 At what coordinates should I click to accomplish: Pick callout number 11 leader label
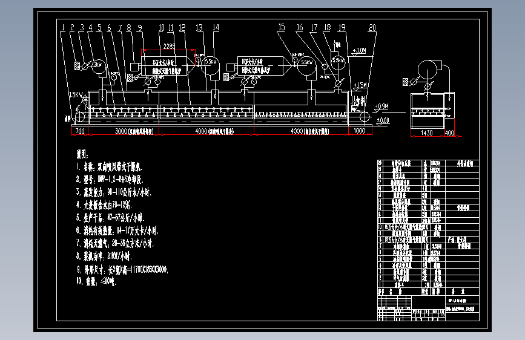pos(171,27)
